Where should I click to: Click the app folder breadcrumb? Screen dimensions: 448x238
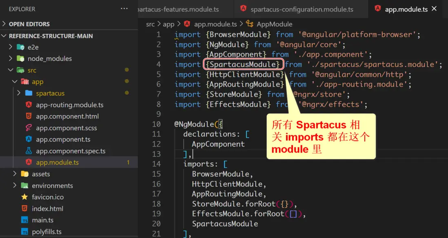pos(169,24)
